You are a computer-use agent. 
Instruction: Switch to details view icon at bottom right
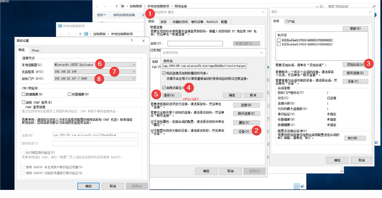click(297, 186)
